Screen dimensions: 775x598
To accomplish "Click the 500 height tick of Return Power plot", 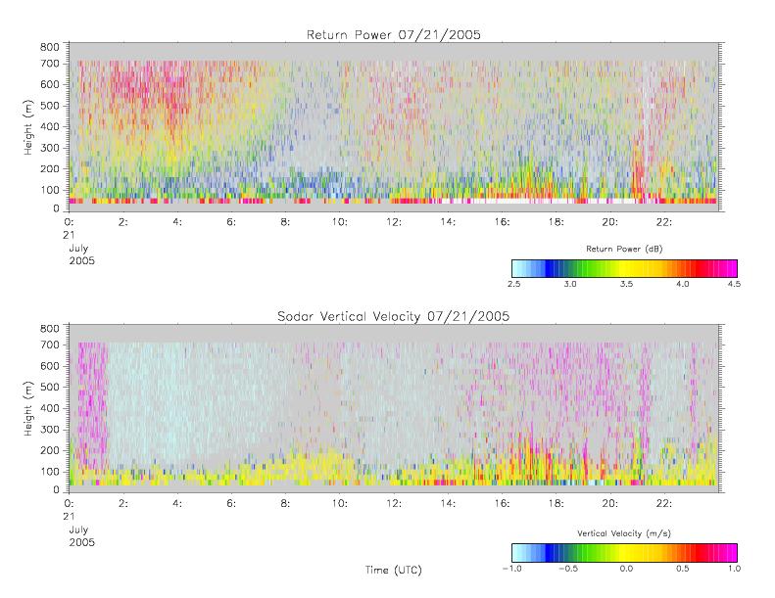I will tap(49, 106).
